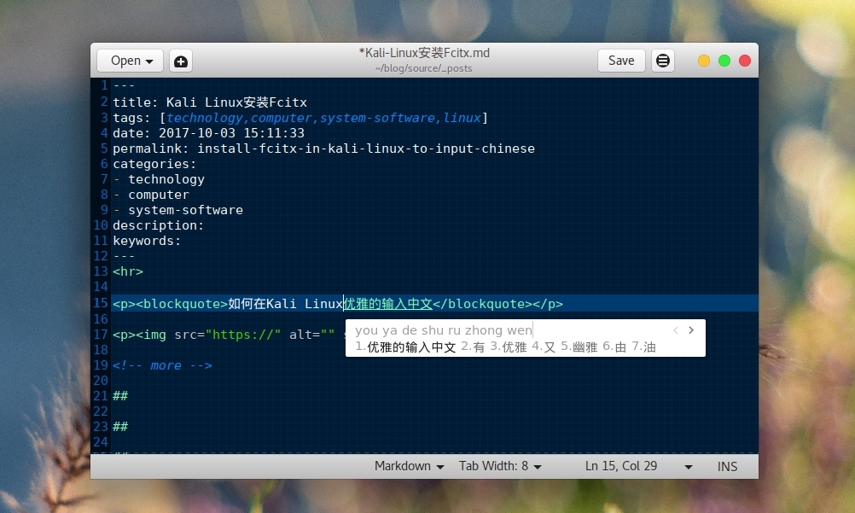Click the *Kali-Linux安装Fcitx.md title header
The image size is (855, 513).
click(x=424, y=52)
